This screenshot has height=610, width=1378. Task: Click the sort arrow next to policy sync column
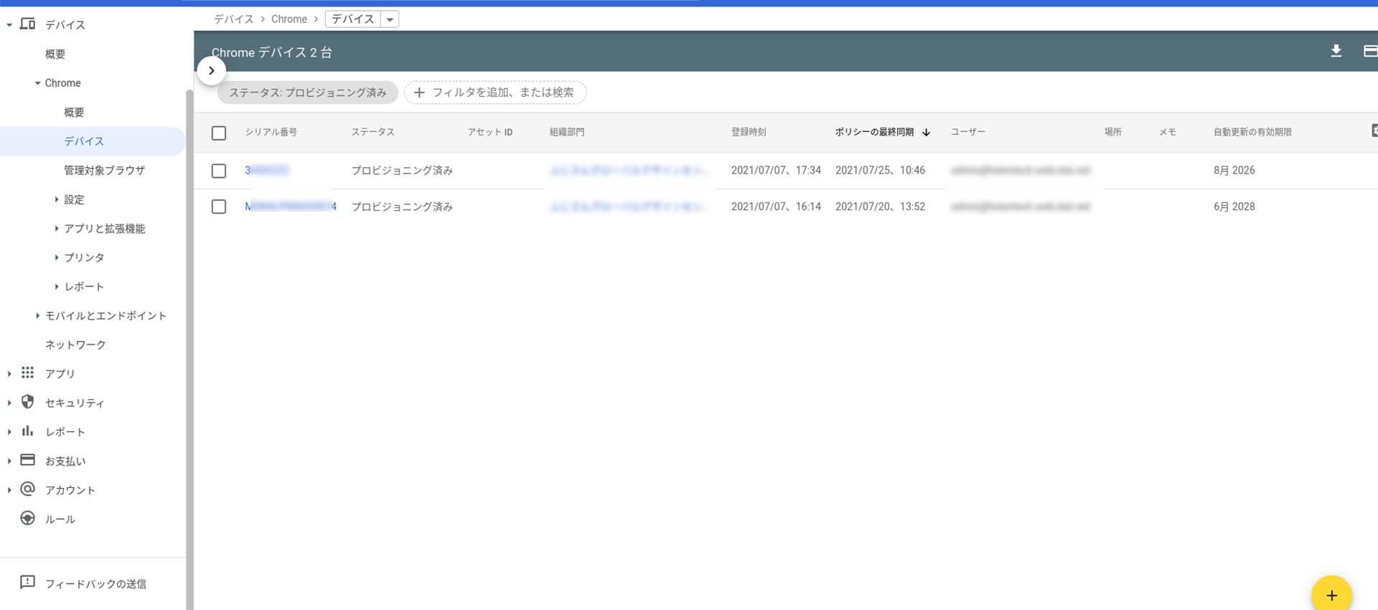point(926,132)
